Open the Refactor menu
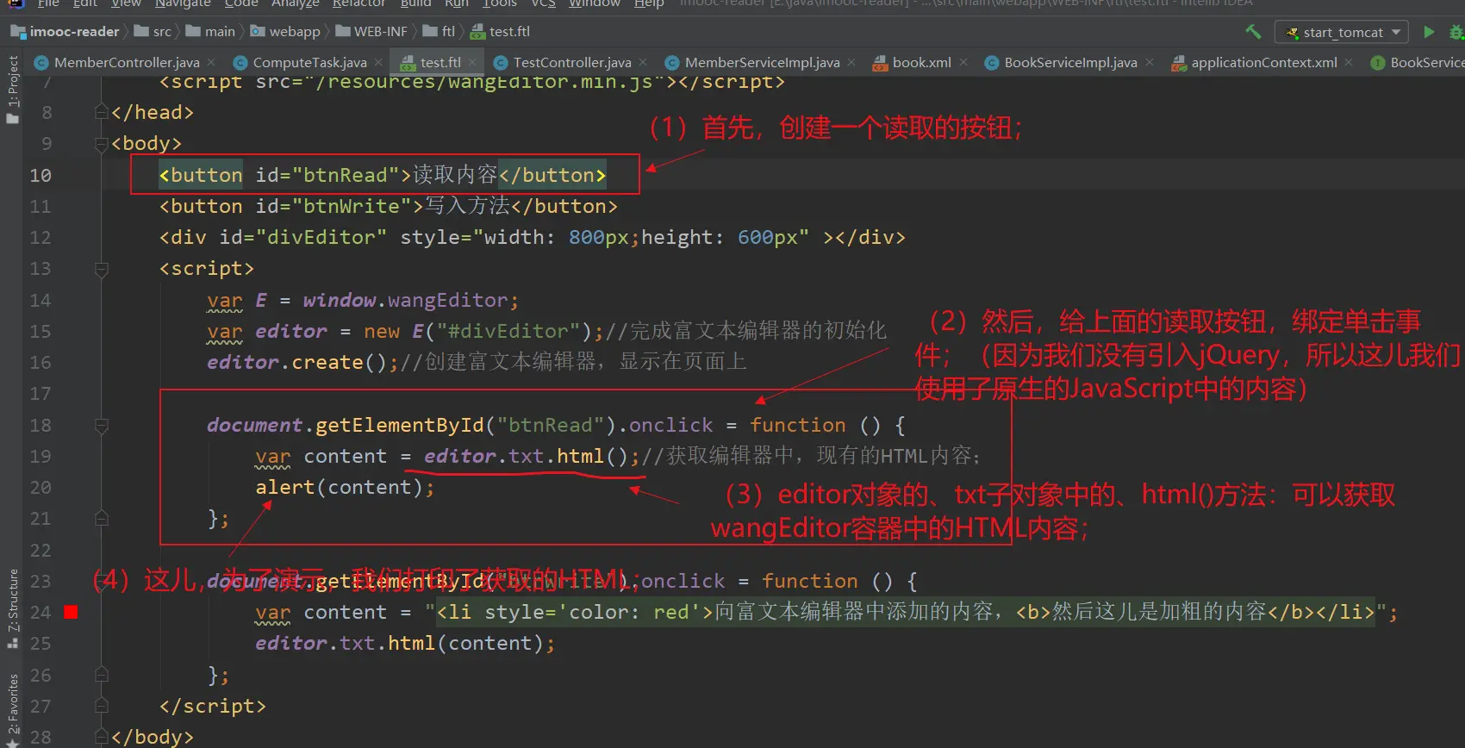Screen dimensions: 1465x748 click(x=358, y=3)
